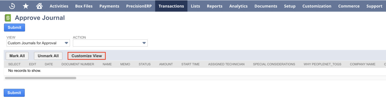Screen dimensions: 386x107
Task: Sort by the Amount column header
Action: [166, 64]
